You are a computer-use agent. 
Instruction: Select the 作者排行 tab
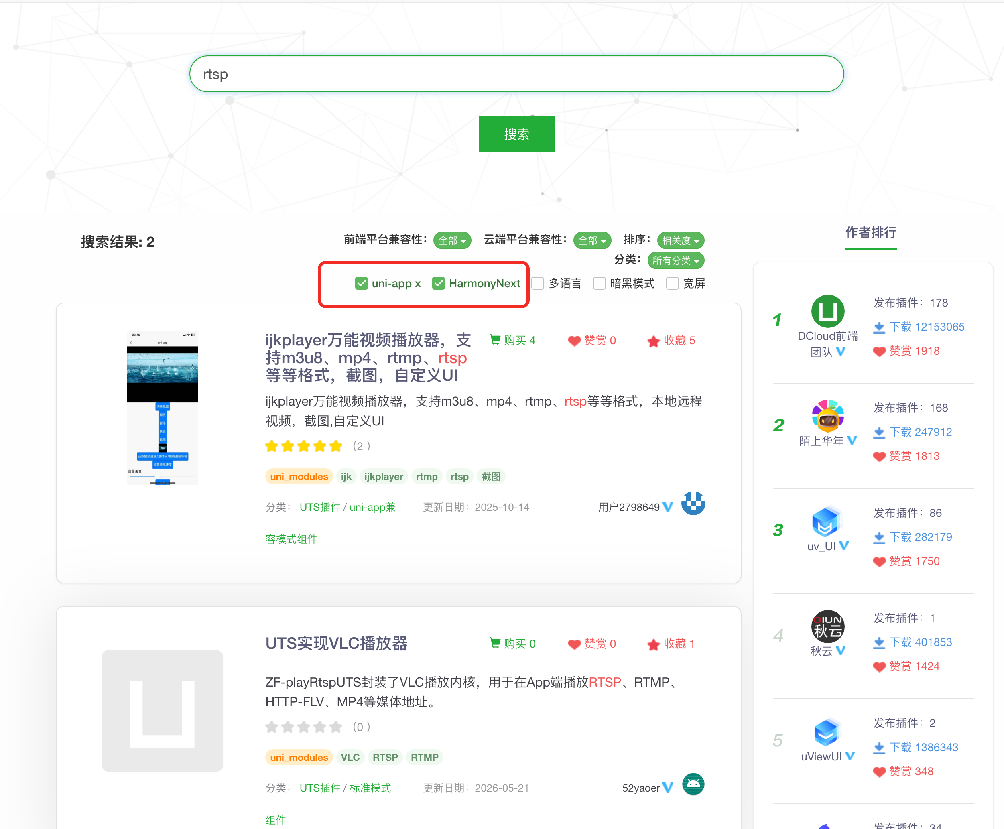870,233
